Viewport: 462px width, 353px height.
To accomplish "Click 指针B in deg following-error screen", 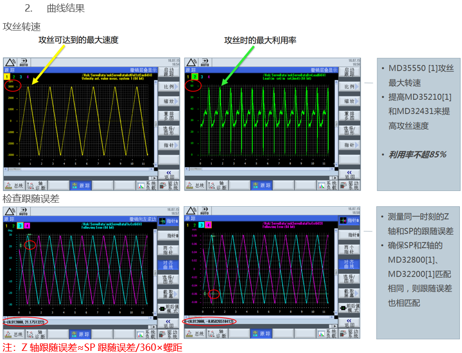I will click(x=168, y=236).
